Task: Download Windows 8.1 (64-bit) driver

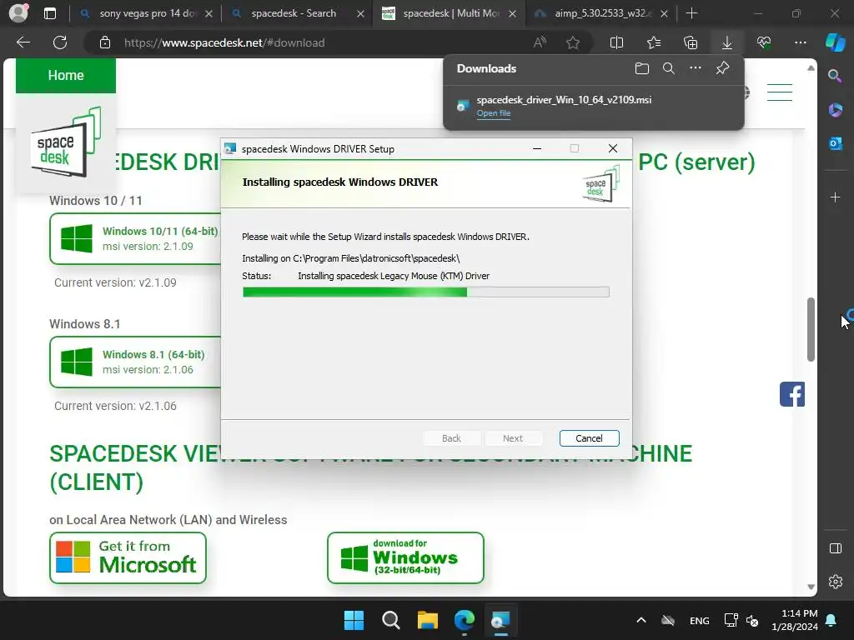Action: (x=136, y=362)
